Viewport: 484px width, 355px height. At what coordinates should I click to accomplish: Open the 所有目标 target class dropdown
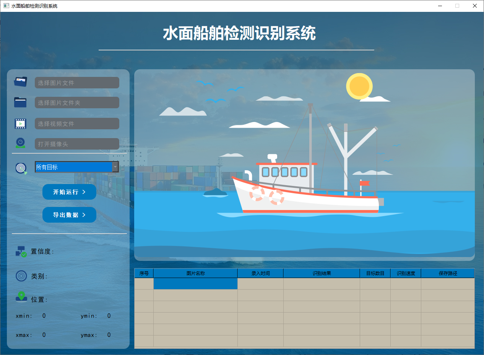[x=115, y=167]
